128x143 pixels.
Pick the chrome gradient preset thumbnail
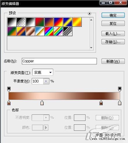tap(40, 31)
